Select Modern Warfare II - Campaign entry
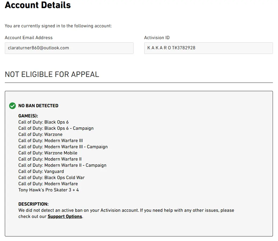 coord(62,165)
